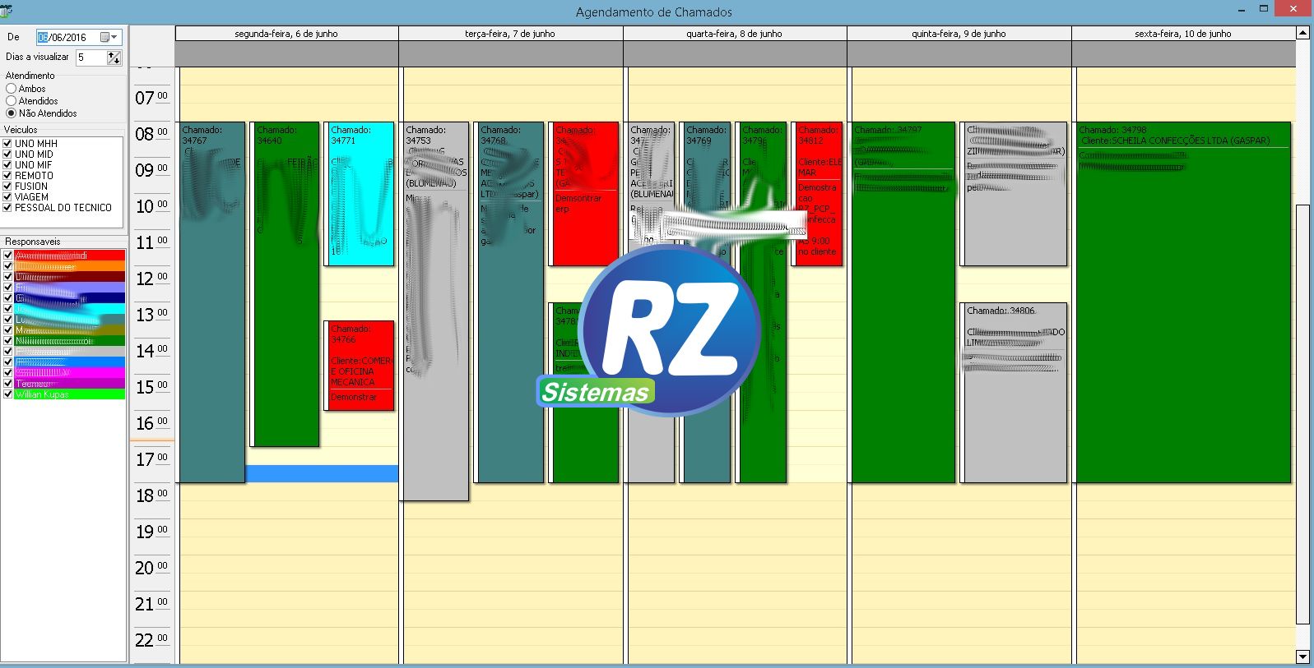This screenshot has width=1314, height=668.
Task: Open red Chamado 34812 appointment
Action: tap(818, 194)
